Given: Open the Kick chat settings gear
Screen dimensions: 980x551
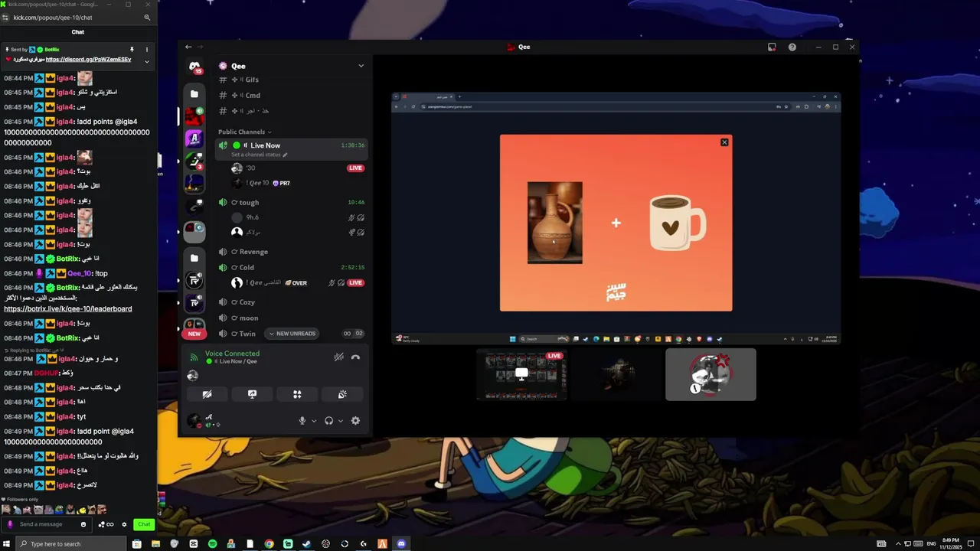Looking at the screenshot, I should pos(125,524).
